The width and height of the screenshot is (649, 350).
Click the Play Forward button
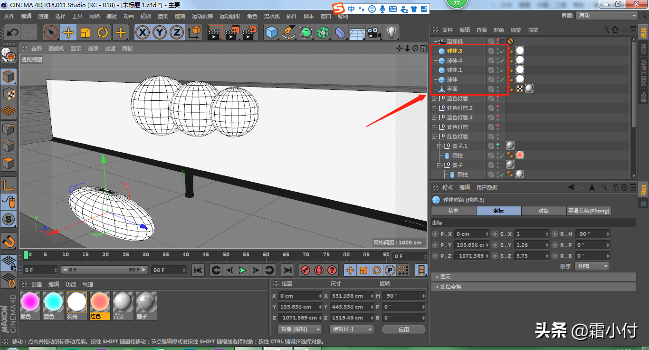pos(243,270)
